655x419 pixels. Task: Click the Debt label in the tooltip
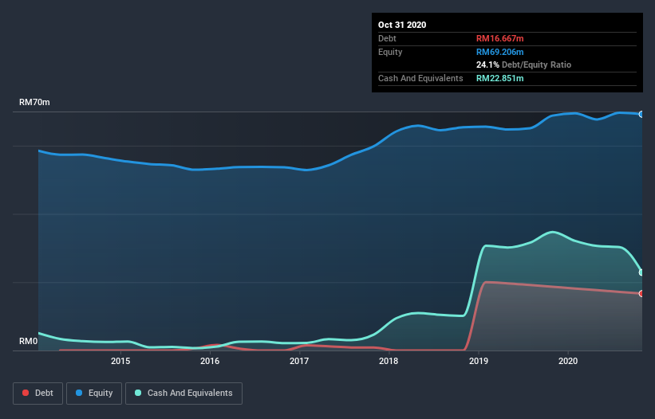coord(387,38)
